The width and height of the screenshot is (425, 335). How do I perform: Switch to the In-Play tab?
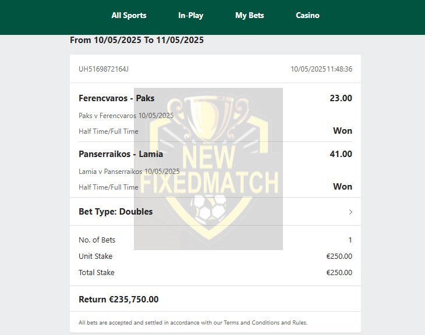pos(190,16)
